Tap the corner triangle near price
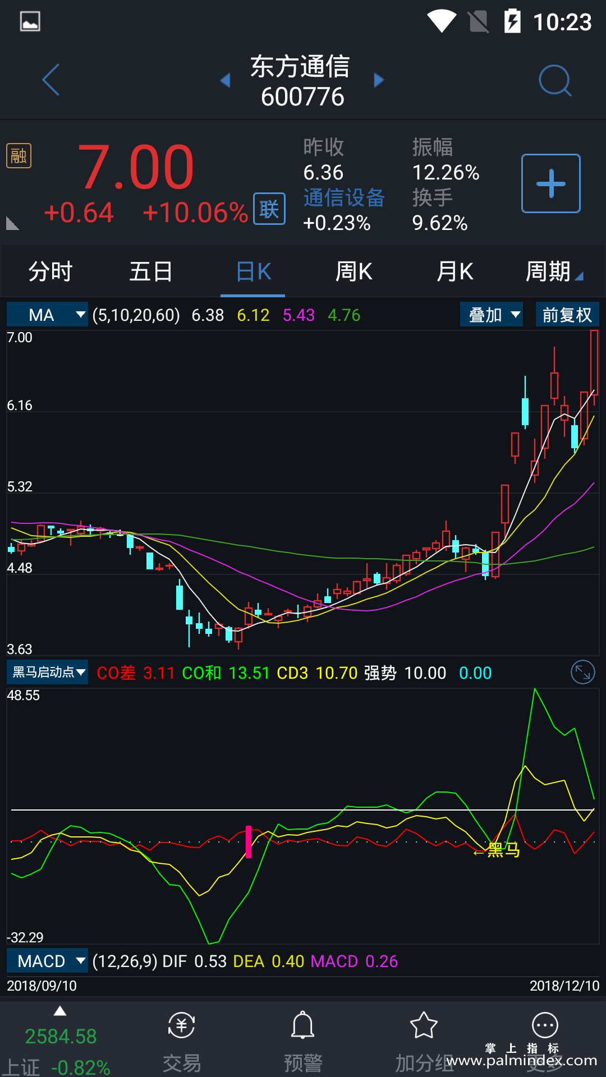Image resolution: width=606 pixels, height=1077 pixels. [12, 223]
